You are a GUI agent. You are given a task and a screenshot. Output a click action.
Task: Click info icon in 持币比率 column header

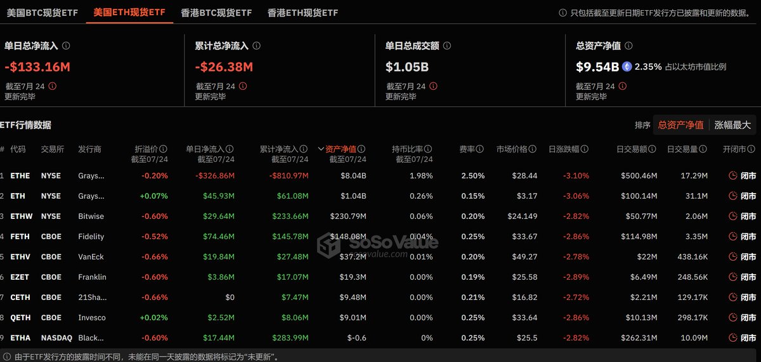pos(428,149)
